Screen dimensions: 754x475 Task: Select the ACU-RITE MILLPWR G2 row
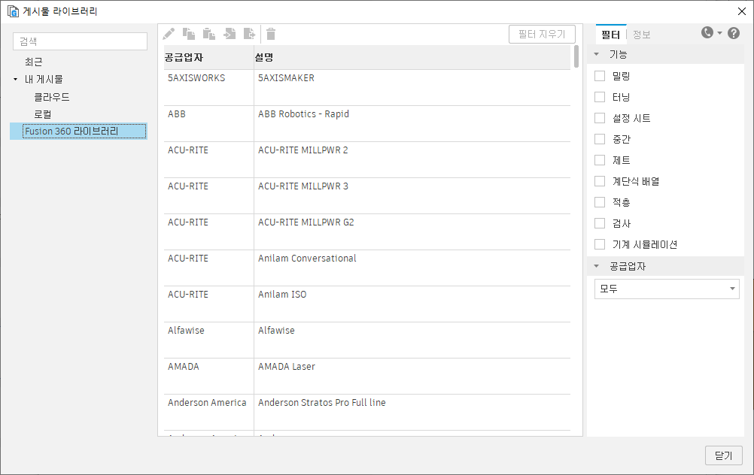pyautogui.click(x=367, y=232)
